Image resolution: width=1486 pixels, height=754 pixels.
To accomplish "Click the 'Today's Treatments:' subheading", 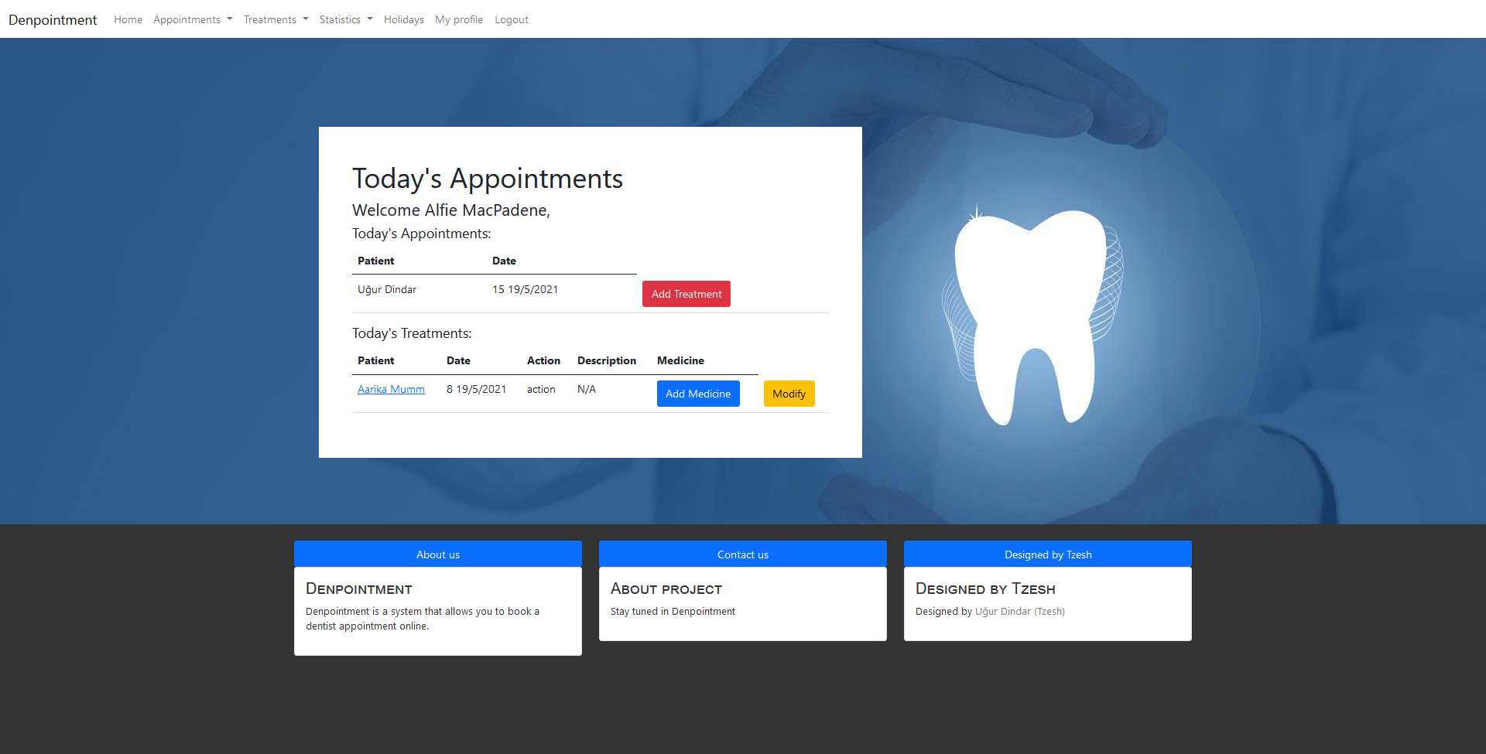I will [x=412, y=333].
